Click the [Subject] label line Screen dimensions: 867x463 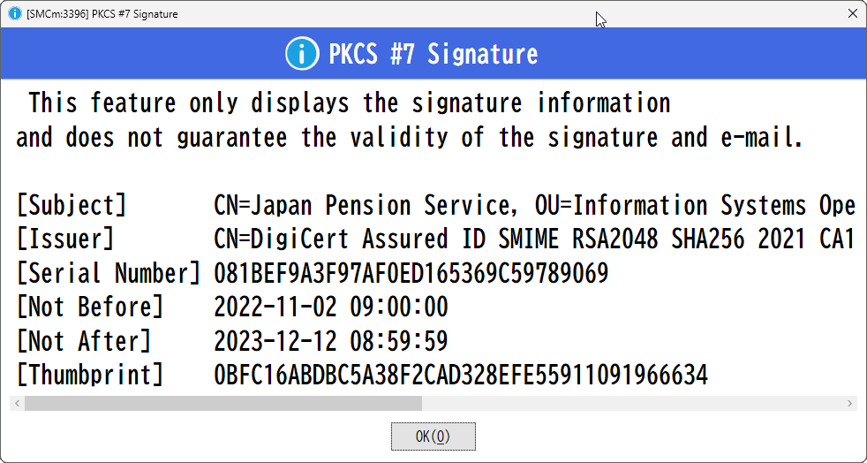coord(436,206)
